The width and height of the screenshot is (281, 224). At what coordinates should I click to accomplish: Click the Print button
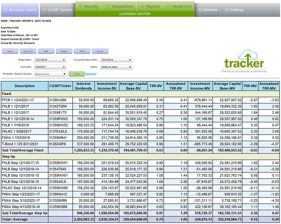82,51
